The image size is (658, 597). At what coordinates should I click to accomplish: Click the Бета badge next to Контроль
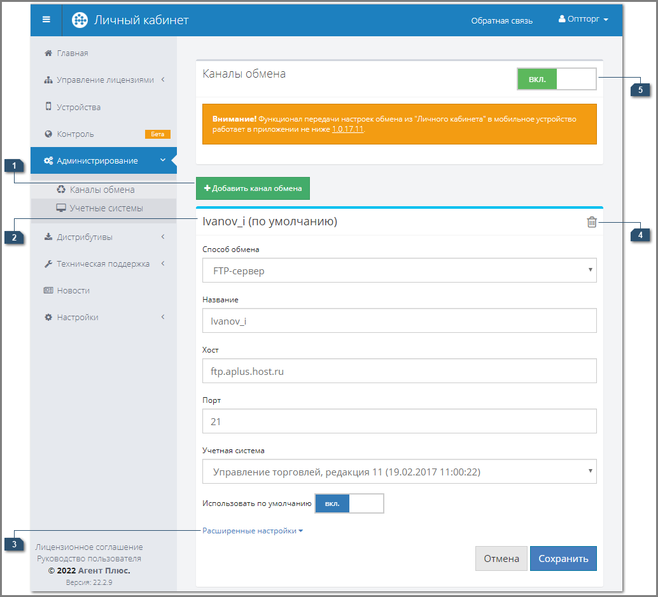tap(158, 134)
